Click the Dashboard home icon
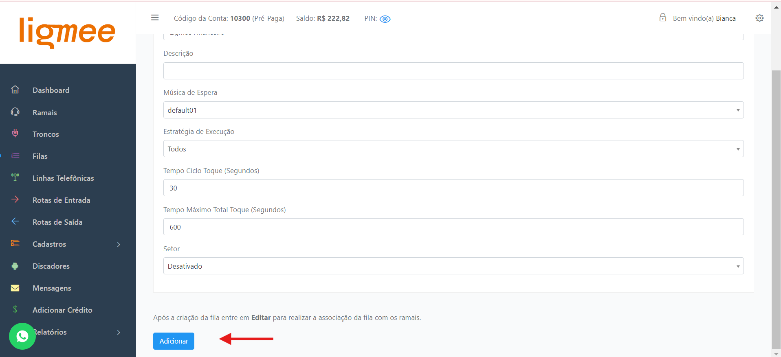 tap(15, 90)
